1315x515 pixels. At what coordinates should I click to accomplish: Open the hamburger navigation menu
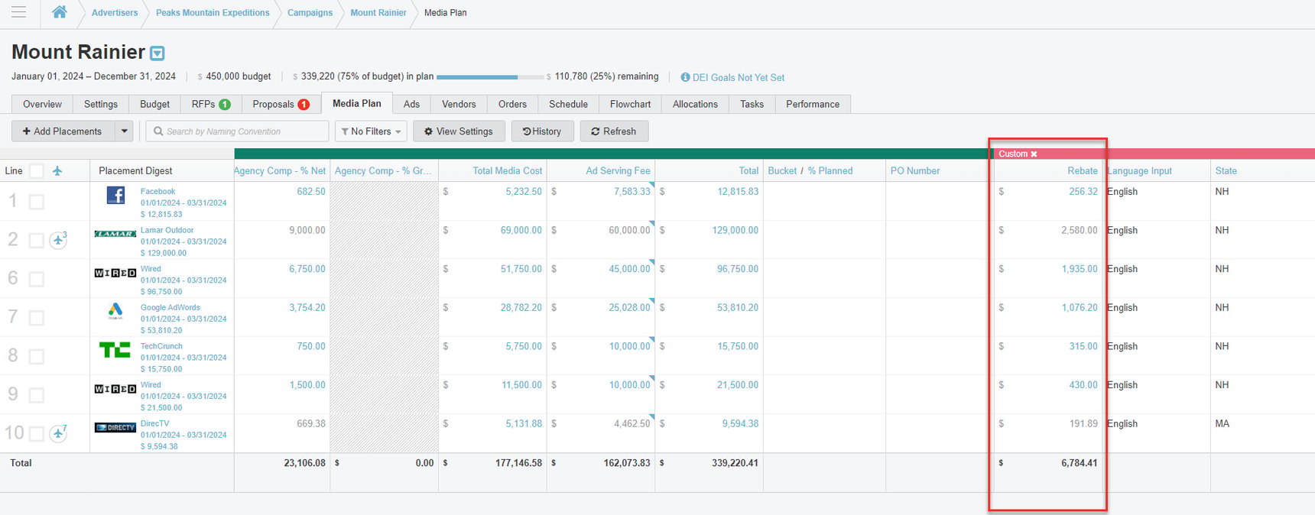(18, 12)
